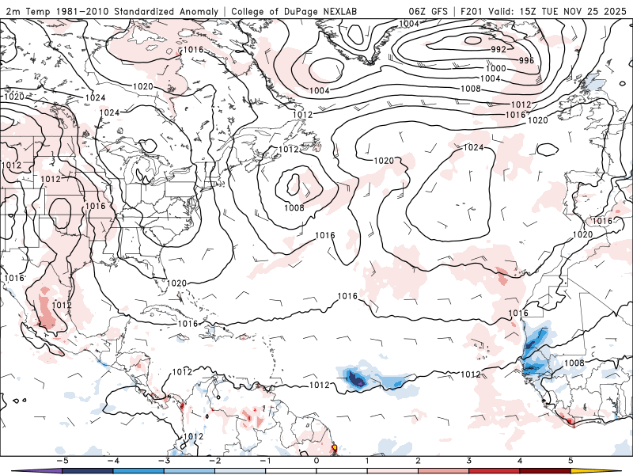Viewport: 633px width, 475px height.
Task: Click the legend tick label '5'
Action: [570, 461]
